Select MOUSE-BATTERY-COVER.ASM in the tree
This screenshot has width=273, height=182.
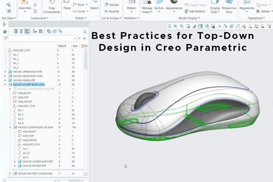pos(35,174)
